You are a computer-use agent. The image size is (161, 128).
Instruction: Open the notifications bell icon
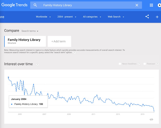point(159,5)
